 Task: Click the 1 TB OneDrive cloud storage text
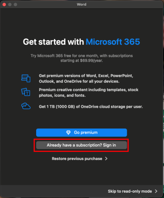click(91, 107)
